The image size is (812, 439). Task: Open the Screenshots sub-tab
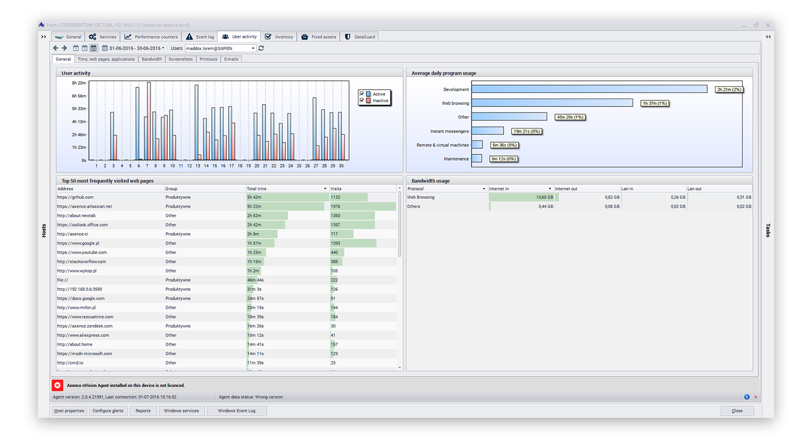pos(180,59)
